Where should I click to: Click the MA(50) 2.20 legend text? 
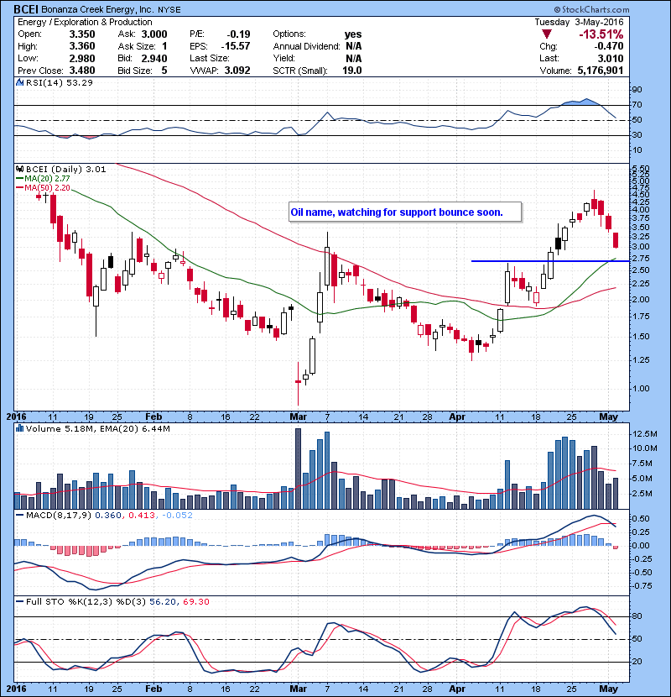(47, 188)
